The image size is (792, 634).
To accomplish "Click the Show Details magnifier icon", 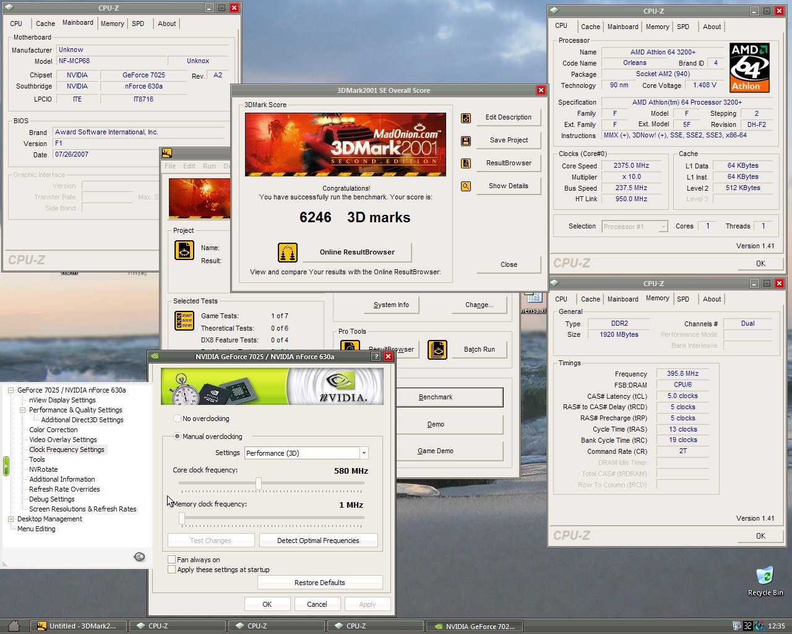I will pyautogui.click(x=466, y=186).
